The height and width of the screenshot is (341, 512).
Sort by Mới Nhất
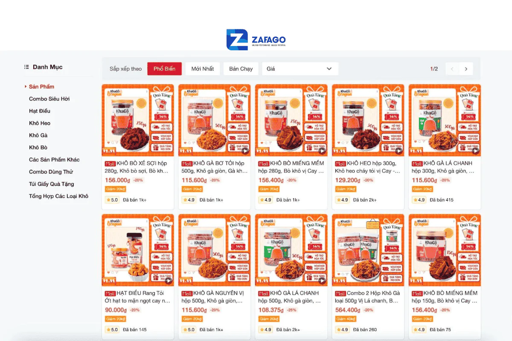(x=203, y=69)
